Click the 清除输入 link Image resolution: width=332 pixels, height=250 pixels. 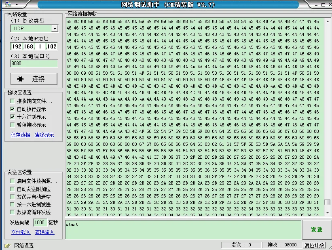[44, 232]
